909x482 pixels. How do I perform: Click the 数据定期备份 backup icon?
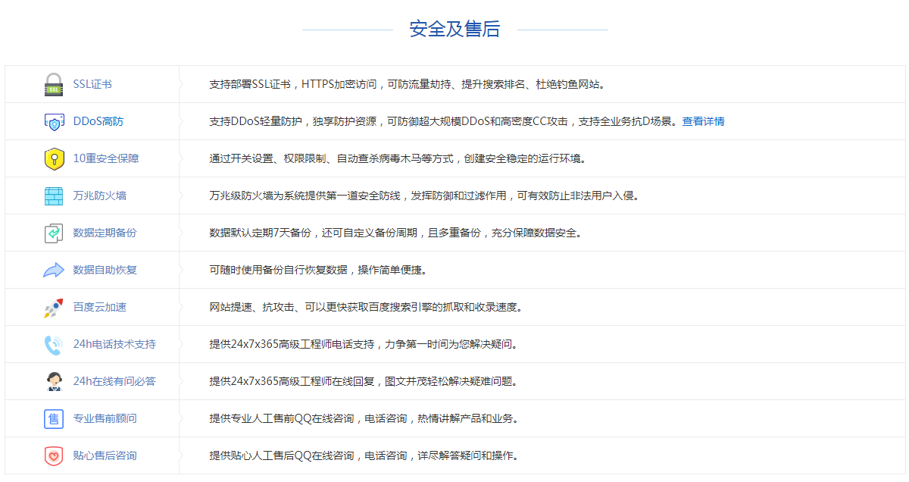[54, 233]
